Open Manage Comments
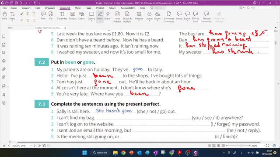Viewport: 280px width, 157px height. (206, 17)
